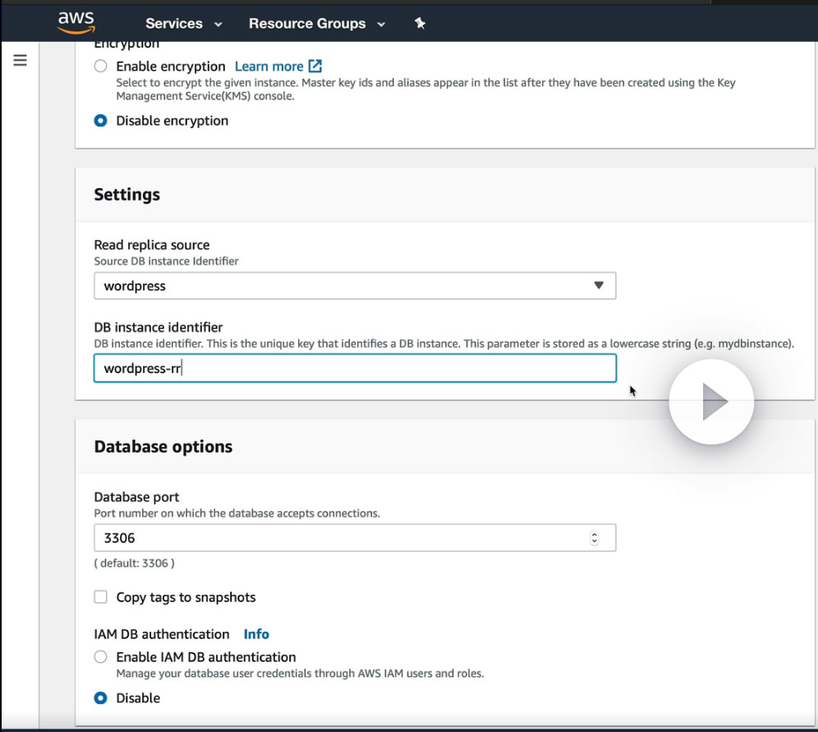
Task: Click into the DB instance identifier field
Action: [x=354, y=368]
